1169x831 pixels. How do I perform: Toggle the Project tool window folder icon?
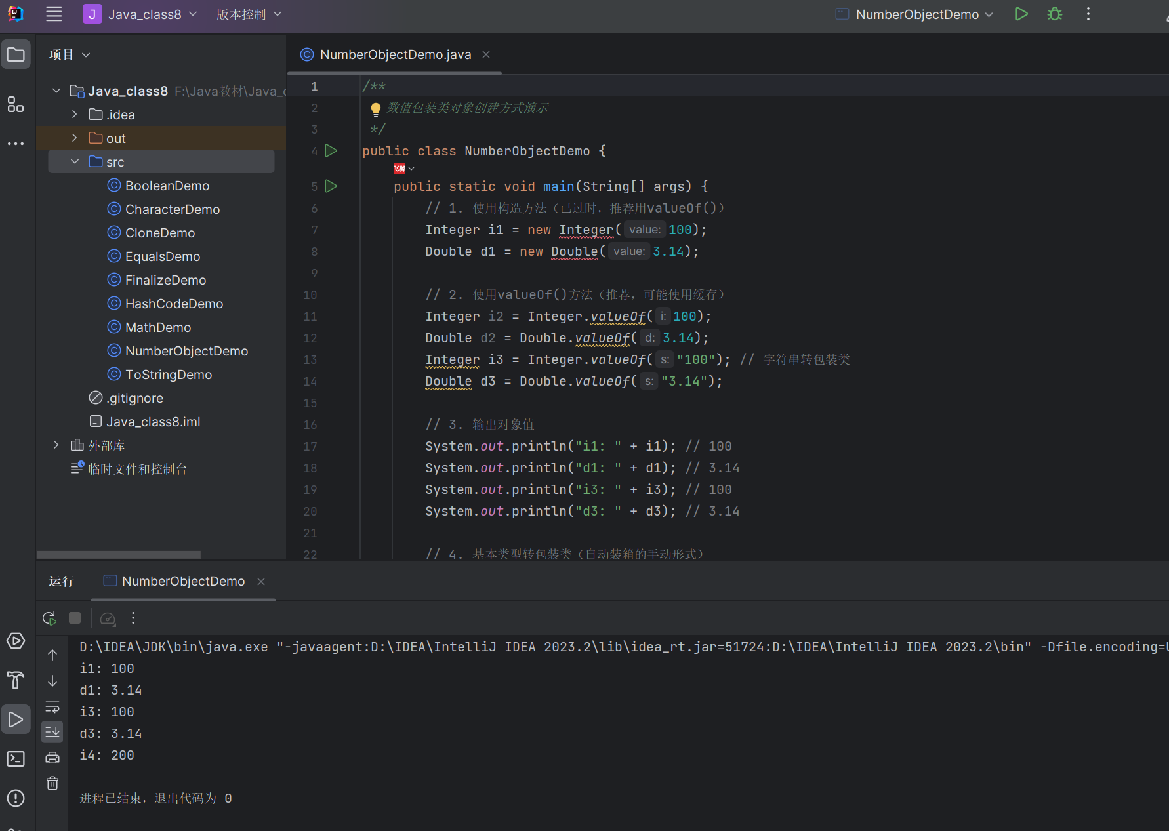[x=16, y=54]
